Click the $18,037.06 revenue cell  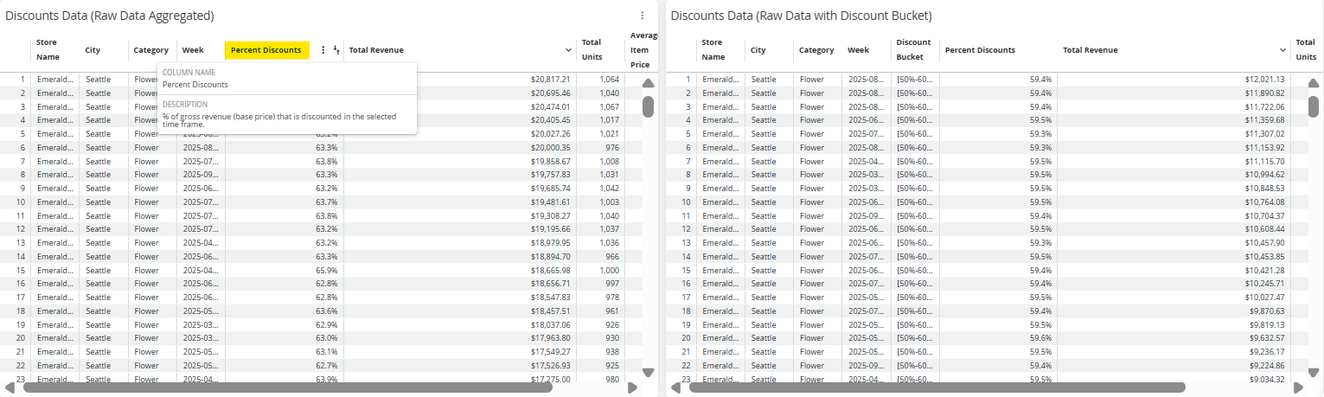(551, 325)
